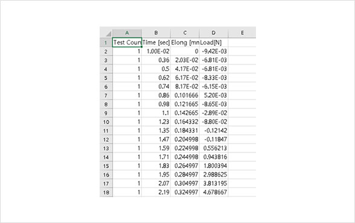
Task: Select cell with value 5.20E-03
Action: click(214, 95)
